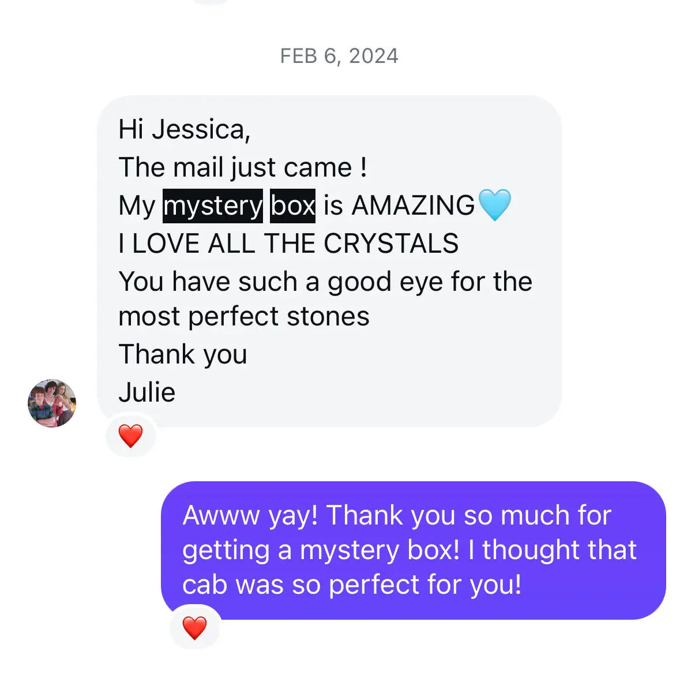This screenshot has width=680, height=678.
Task: Click the highlighted word "box"
Action: (292, 206)
